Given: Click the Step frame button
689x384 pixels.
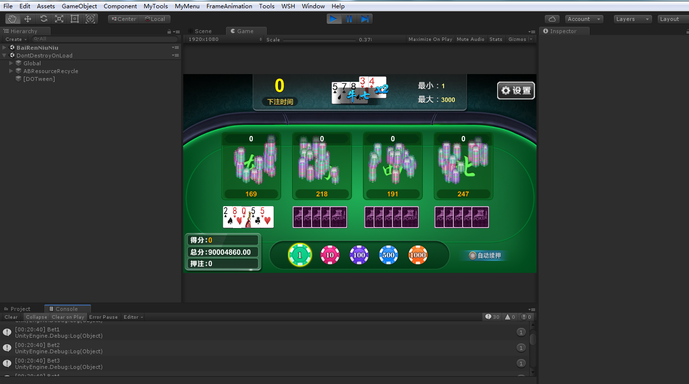Looking at the screenshot, I should pyautogui.click(x=365, y=19).
